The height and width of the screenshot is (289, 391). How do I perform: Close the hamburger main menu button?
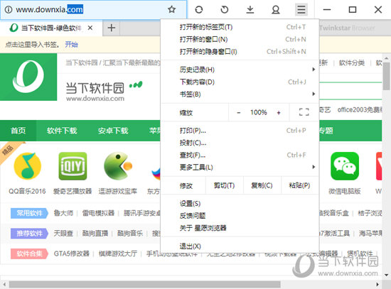[301, 10]
